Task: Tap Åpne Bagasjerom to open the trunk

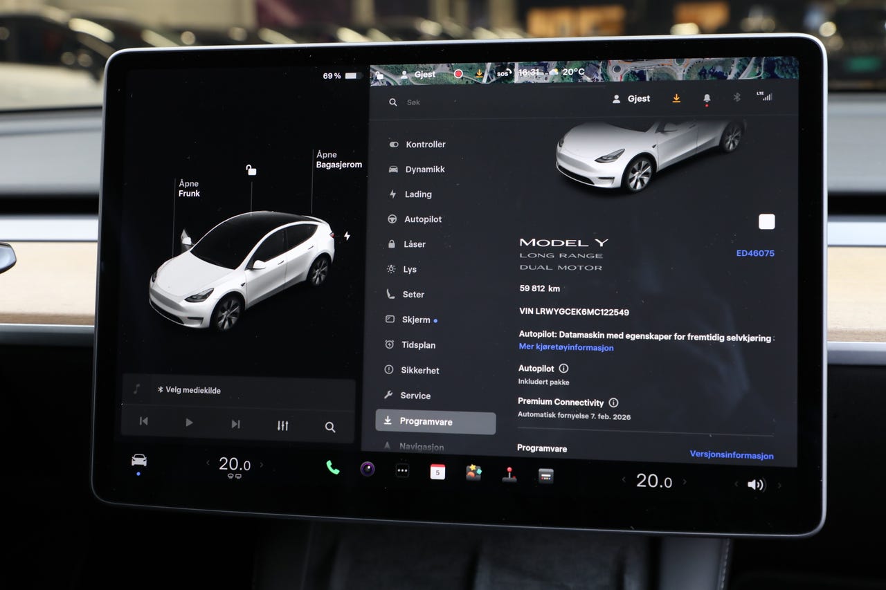Action: 338,160
